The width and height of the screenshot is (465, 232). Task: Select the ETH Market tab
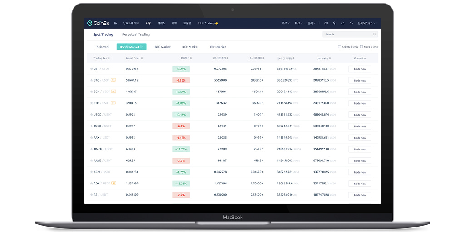tap(218, 47)
